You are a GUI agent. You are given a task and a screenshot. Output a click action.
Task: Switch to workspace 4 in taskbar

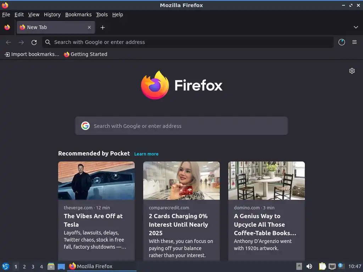click(x=41, y=267)
